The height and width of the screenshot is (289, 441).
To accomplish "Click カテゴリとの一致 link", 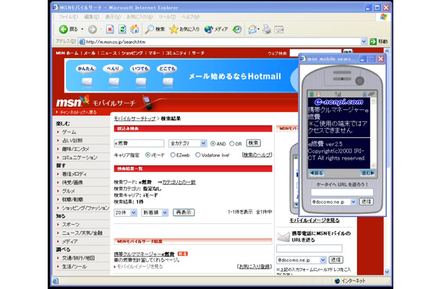I will pyautogui.click(x=179, y=182).
